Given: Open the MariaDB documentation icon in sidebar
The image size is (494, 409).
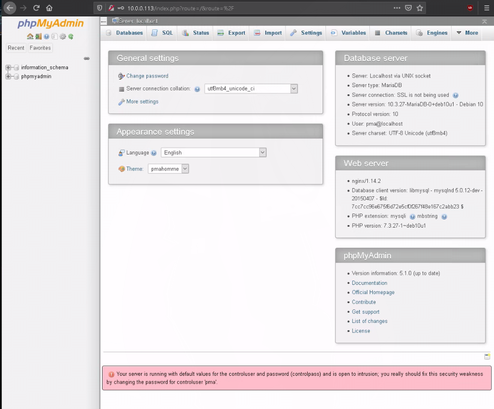Looking at the screenshot, I should [54, 37].
